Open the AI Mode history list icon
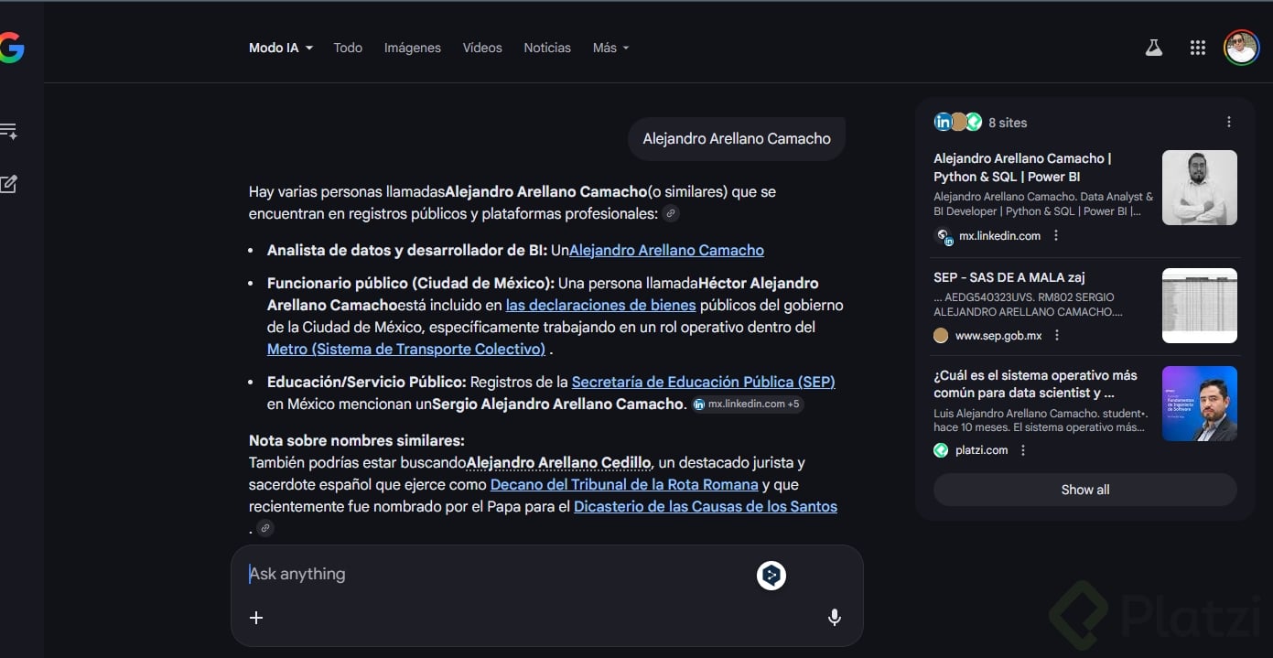The width and height of the screenshot is (1273, 658). [9, 132]
